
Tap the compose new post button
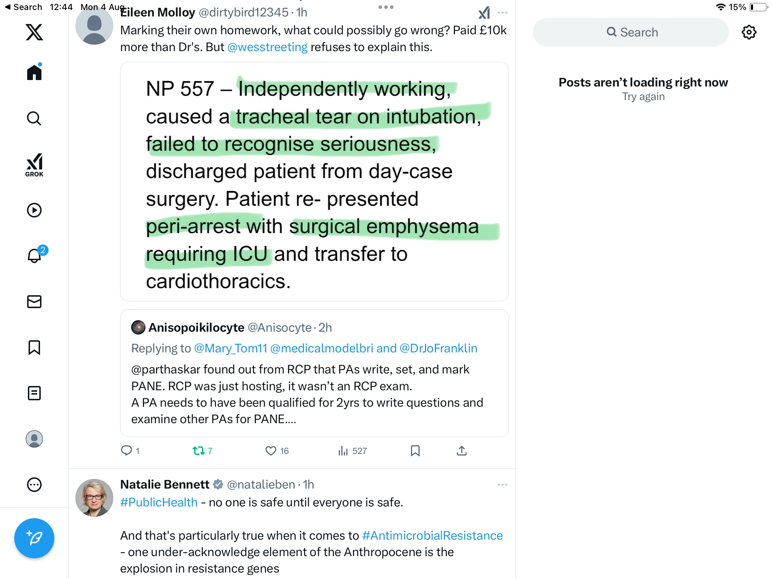34,538
